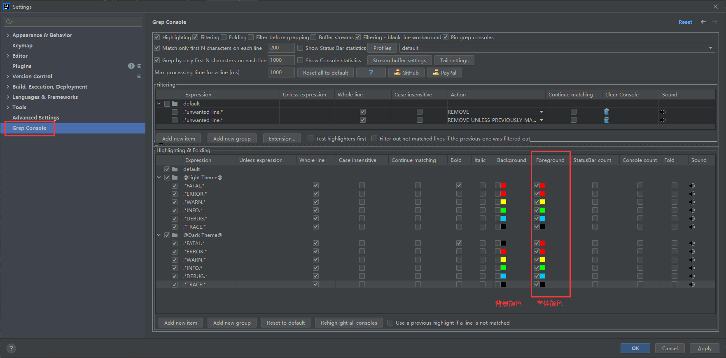Enable Show Console statistics checkbox
This screenshot has height=358, width=726.
coord(300,60)
